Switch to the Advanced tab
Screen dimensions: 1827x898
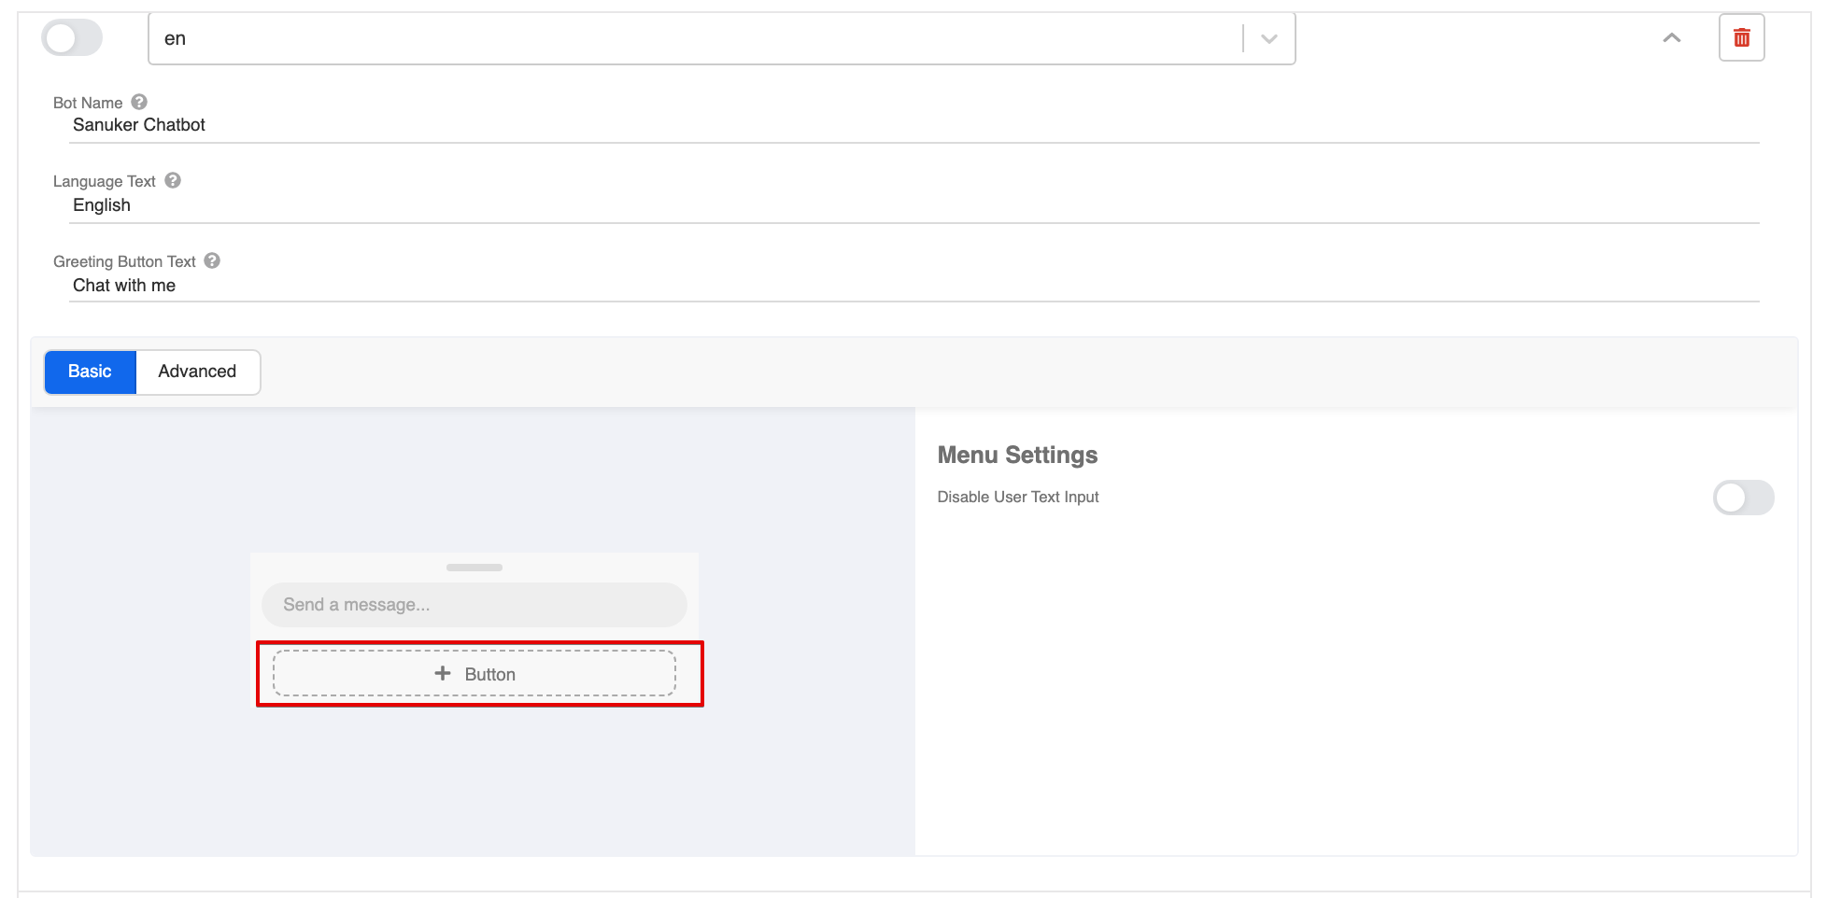tap(197, 372)
